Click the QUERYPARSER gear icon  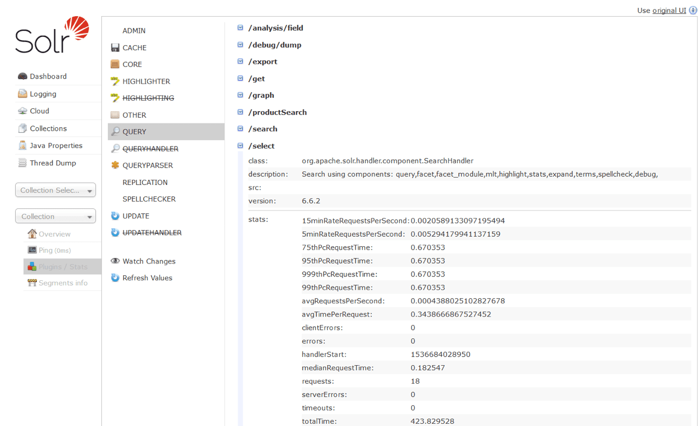point(115,165)
